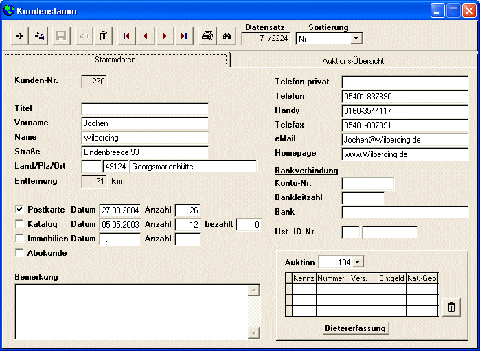
Task: Click into the Bemerkung text area
Action: 132,311
